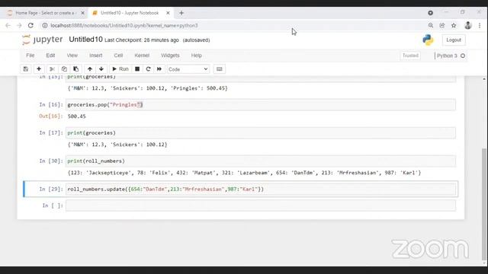Click the roll_numbers dictionary output text
The width and height of the screenshot is (488, 274).
[x=244, y=173]
